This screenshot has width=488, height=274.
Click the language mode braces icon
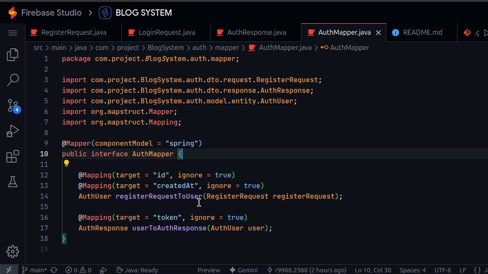[x=477, y=270]
